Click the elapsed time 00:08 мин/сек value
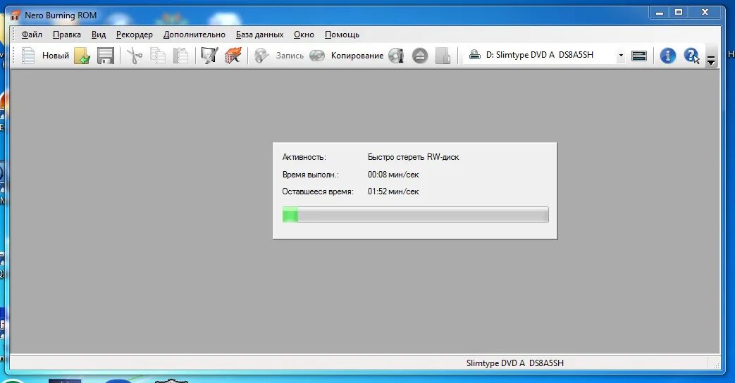 (393, 175)
